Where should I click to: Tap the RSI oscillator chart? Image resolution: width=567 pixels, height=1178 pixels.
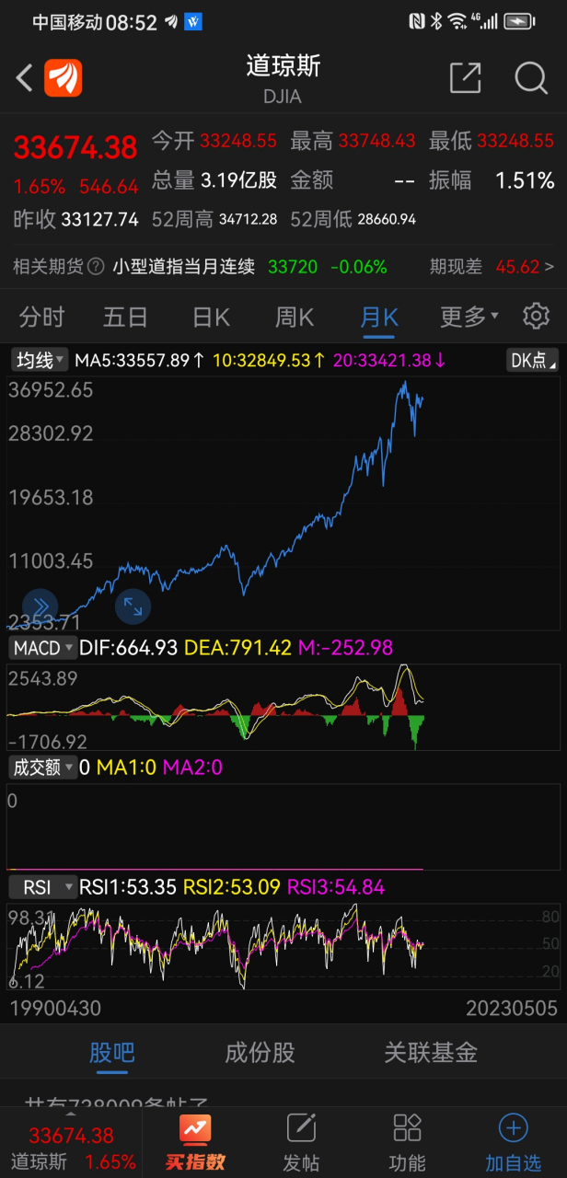[x=283, y=946]
